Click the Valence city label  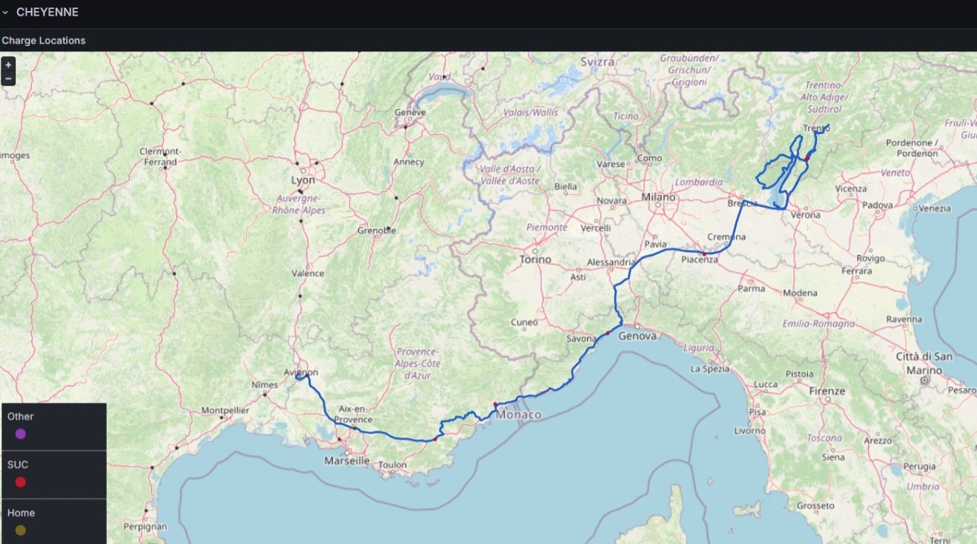tap(308, 273)
